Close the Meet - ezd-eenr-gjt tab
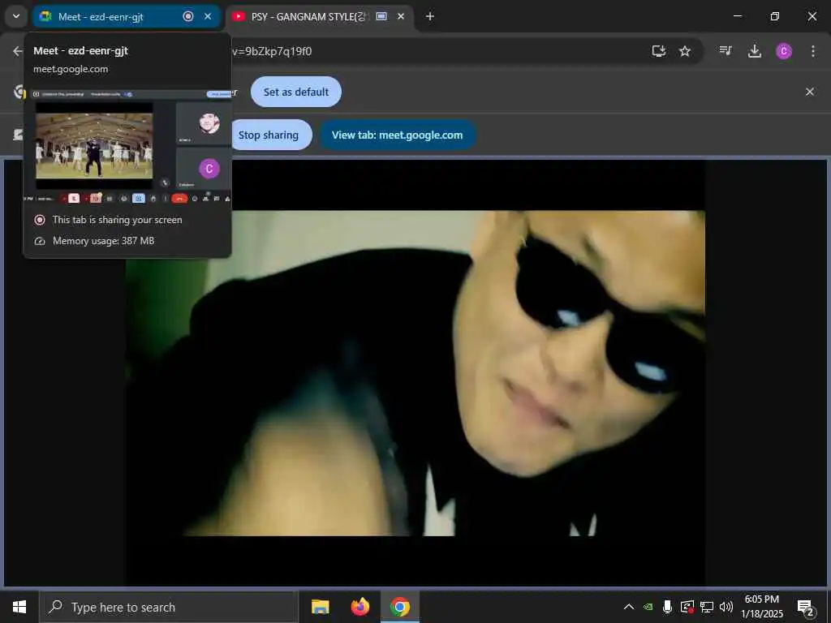 (x=208, y=16)
